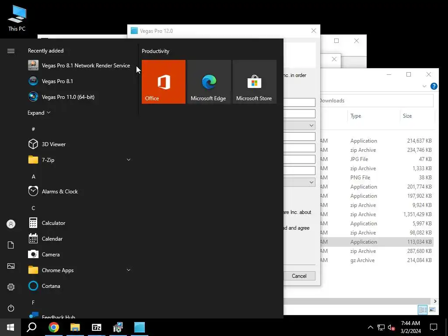
Task: Expand the Recently added list
Action: click(39, 112)
